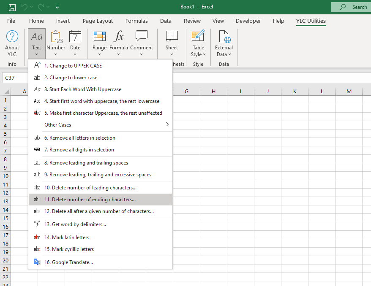Viewport: 371px width, 286px height.
Task: Click the Comment tools ribbon icon
Action: point(142,37)
